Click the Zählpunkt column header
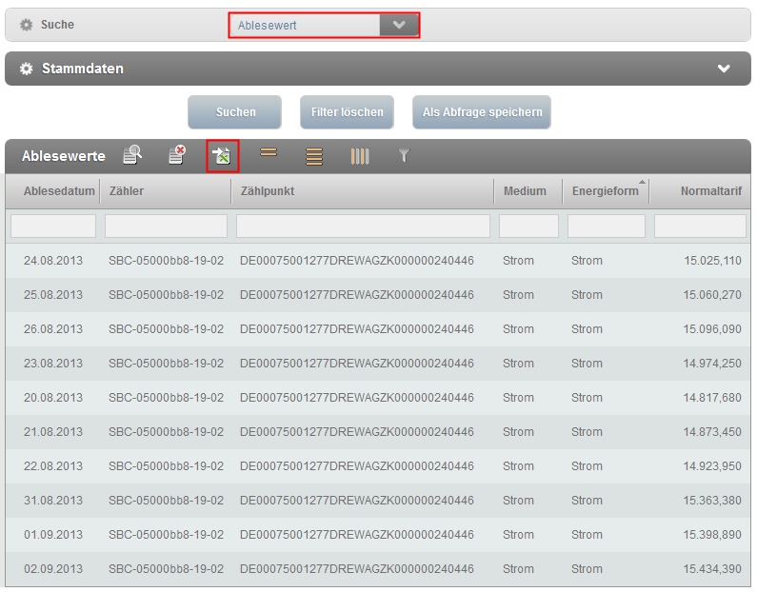 (267, 191)
